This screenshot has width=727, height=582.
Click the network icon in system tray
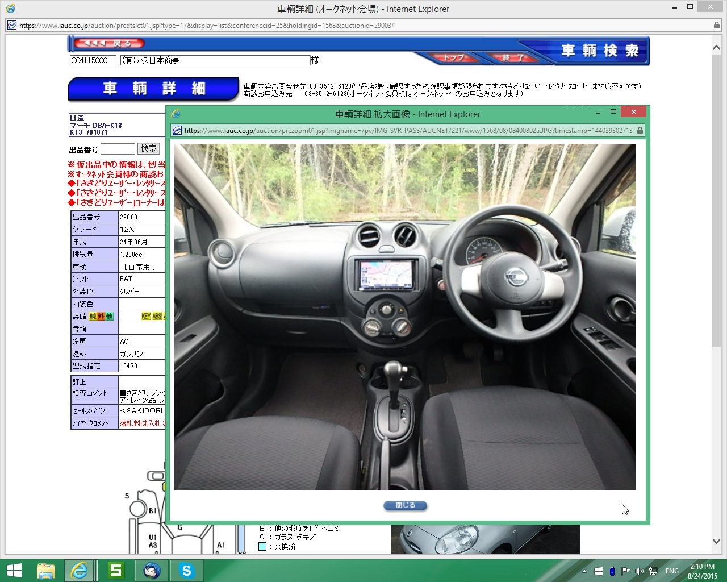653,571
